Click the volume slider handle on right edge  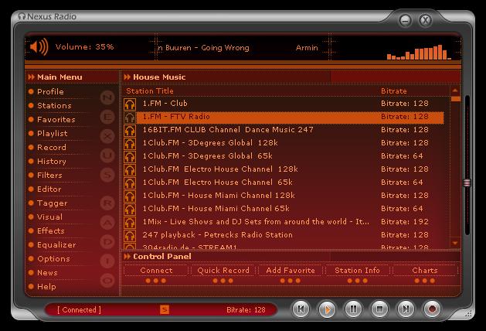467,183
